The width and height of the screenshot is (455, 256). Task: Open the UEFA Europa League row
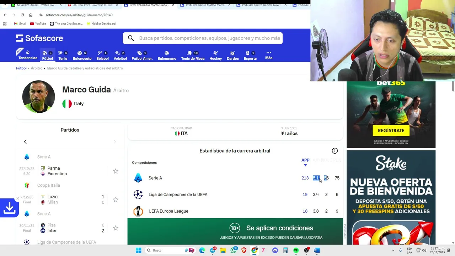(x=235, y=211)
